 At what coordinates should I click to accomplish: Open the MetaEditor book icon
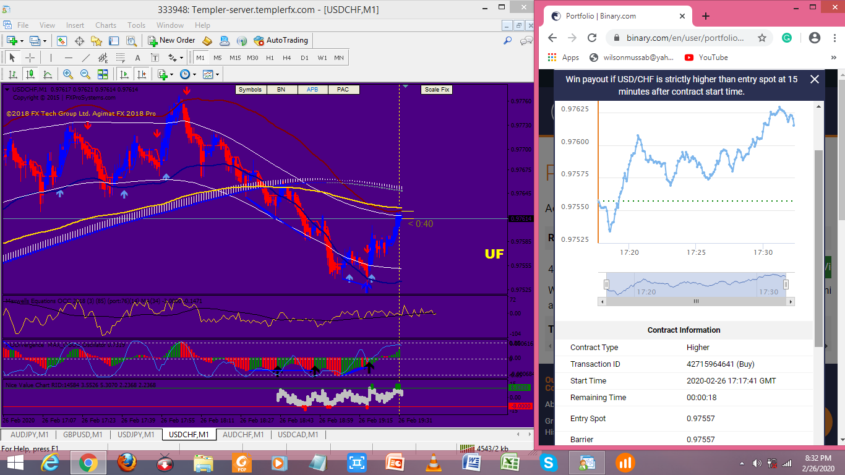[x=207, y=41]
